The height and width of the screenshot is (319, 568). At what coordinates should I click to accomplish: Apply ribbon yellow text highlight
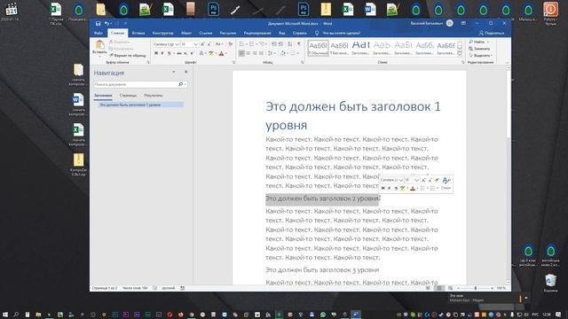[211, 53]
